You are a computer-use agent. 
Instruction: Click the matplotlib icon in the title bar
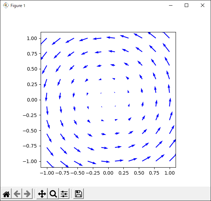(6, 5)
